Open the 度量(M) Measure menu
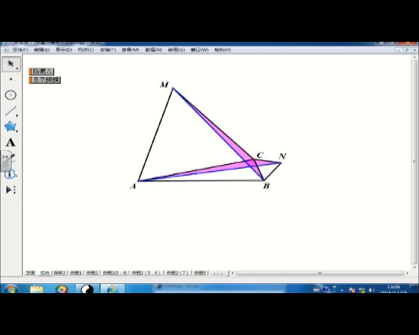Image resolution: width=419 pixels, height=335 pixels. point(130,50)
